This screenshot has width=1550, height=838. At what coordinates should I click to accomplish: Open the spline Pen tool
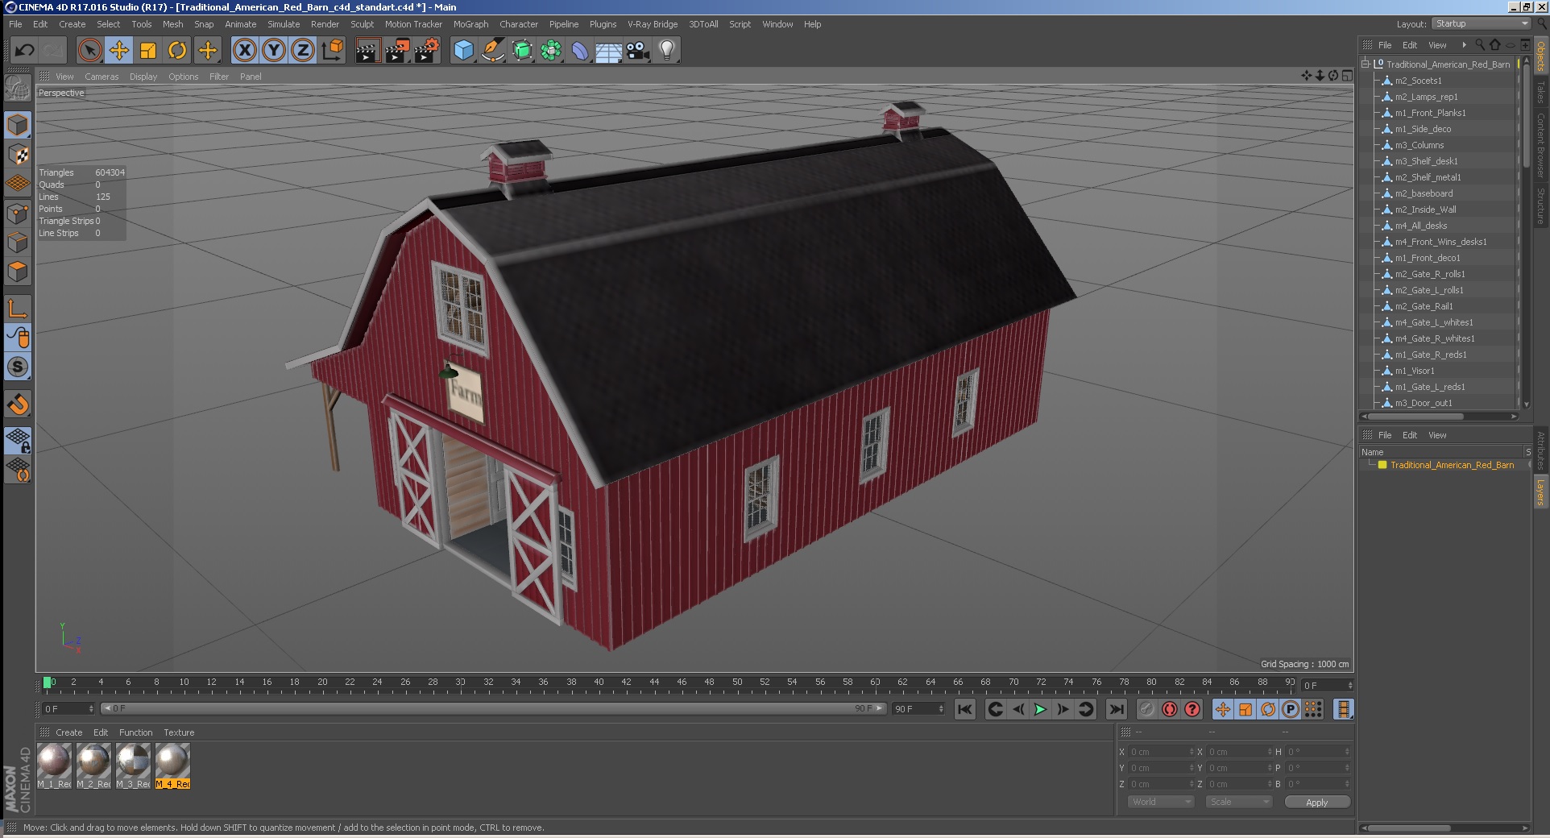pos(492,50)
